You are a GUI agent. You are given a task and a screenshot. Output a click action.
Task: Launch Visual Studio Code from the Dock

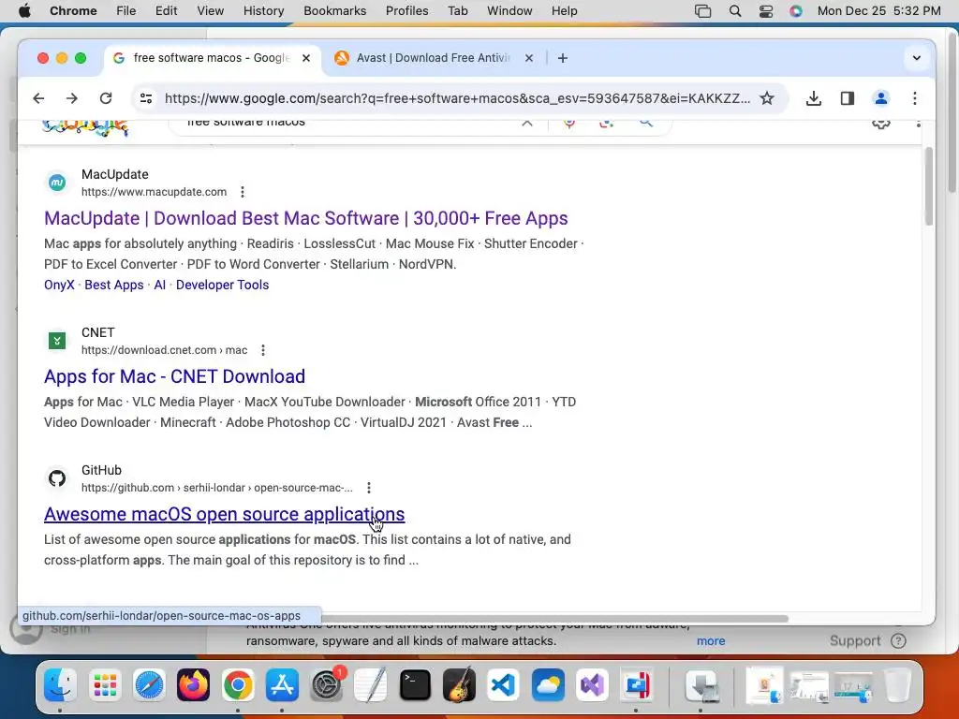tap(503, 684)
